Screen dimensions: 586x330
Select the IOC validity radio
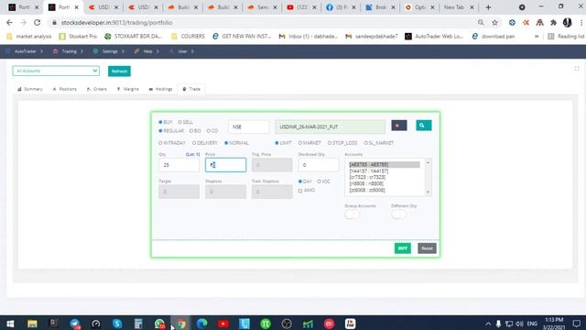tap(320, 181)
